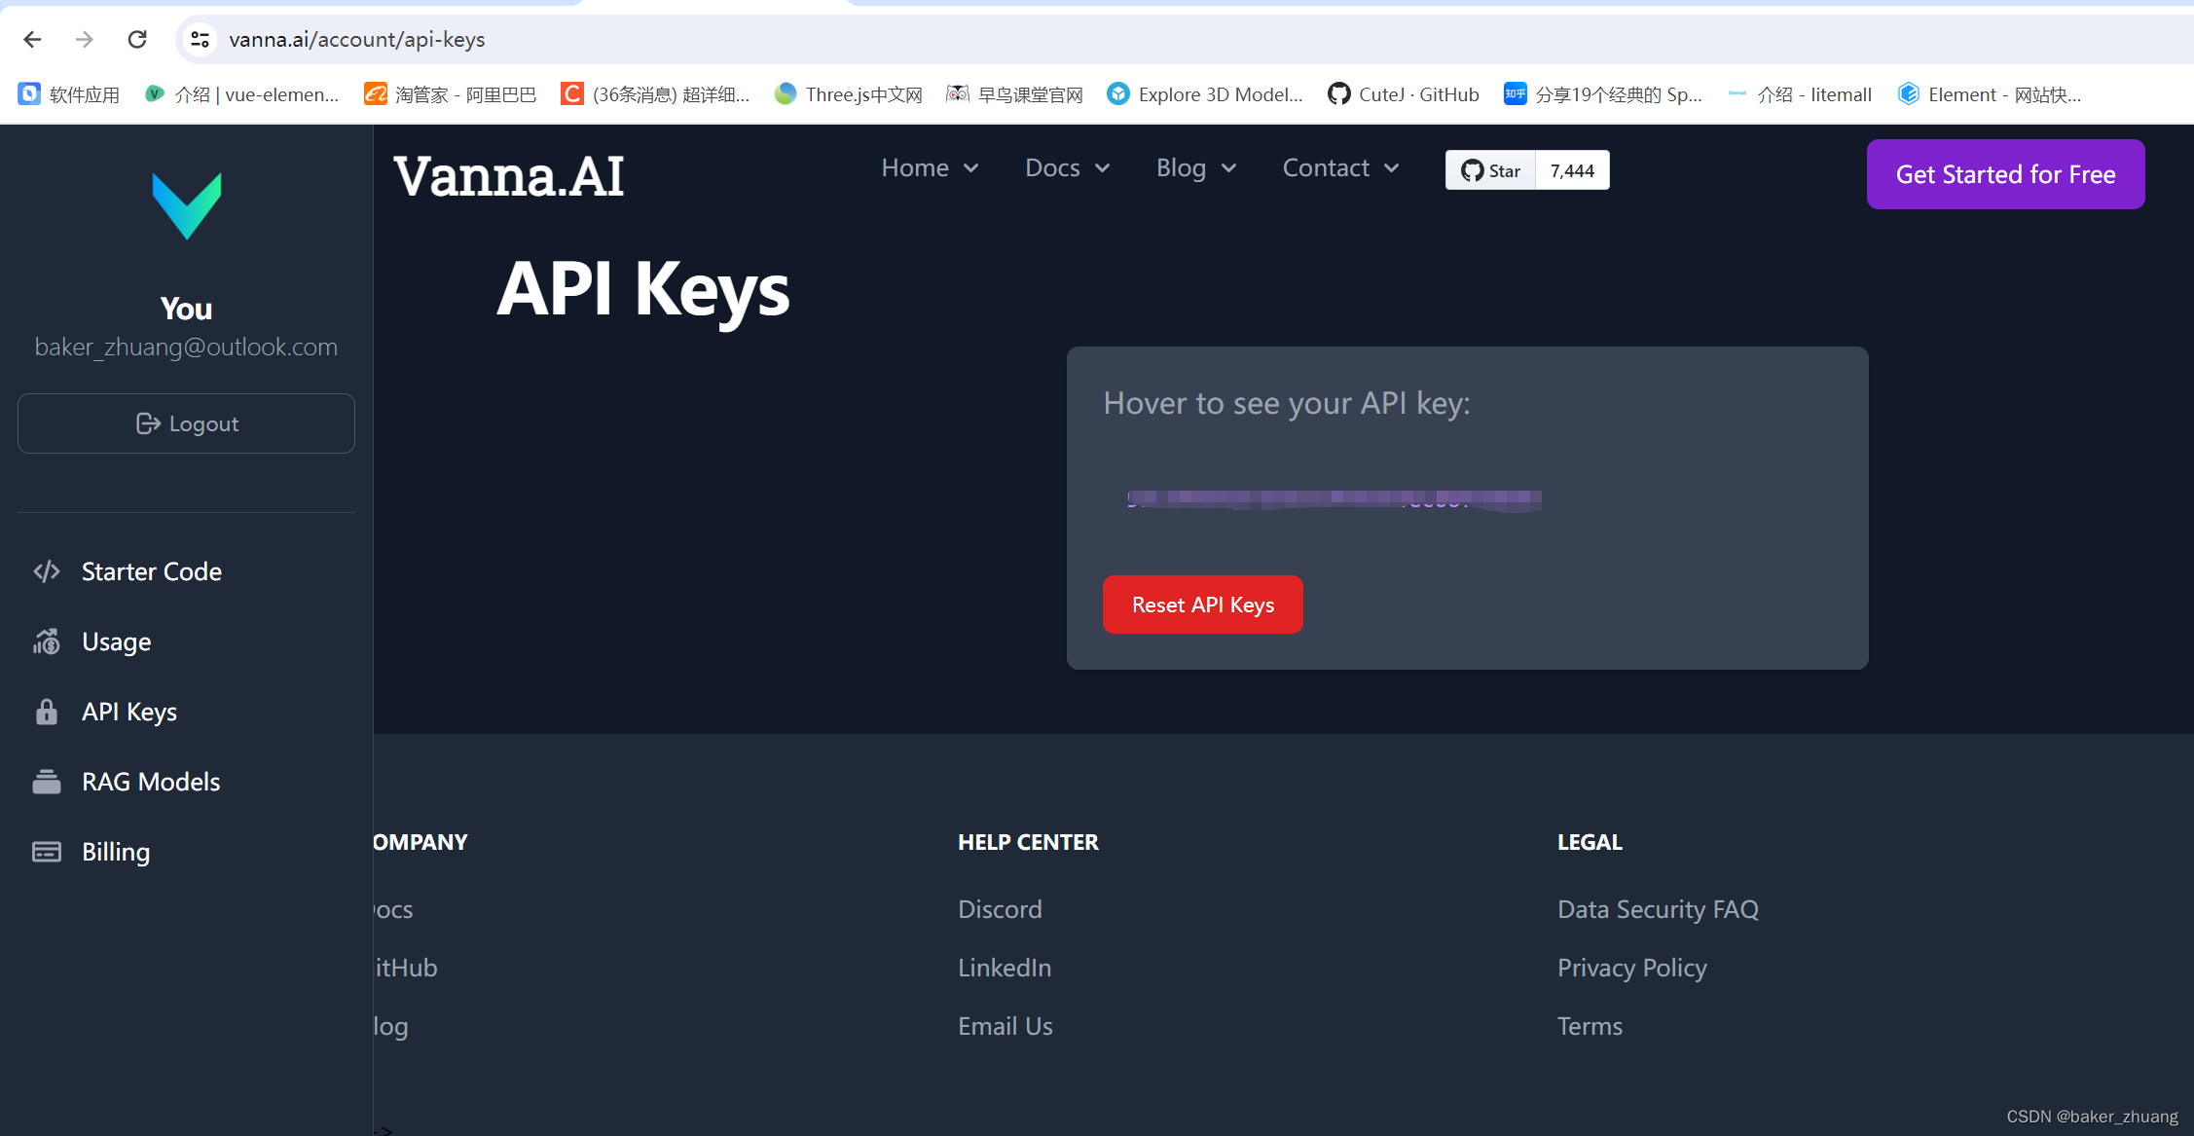Open the Contact dropdown menu
2194x1136 pixels.
pyautogui.click(x=1340, y=168)
